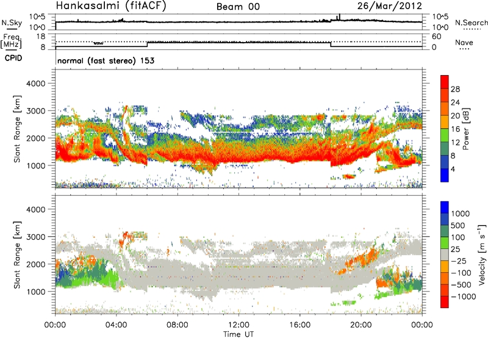Select the text normal (fast stereo) 153
The height and width of the screenshot is (338, 488).
pyautogui.click(x=106, y=60)
